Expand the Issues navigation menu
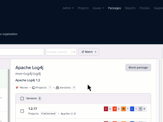This screenshot has width=163, height=122. (98, 8)
